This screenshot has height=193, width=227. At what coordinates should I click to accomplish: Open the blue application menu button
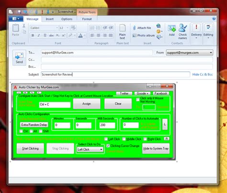[16, 19]
